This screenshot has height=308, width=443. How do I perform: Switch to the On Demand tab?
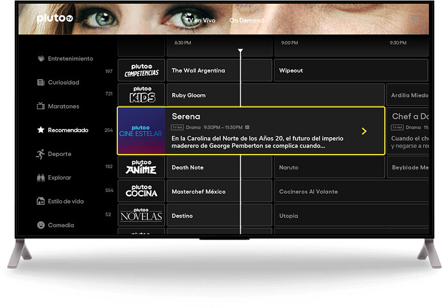(247, 21)
